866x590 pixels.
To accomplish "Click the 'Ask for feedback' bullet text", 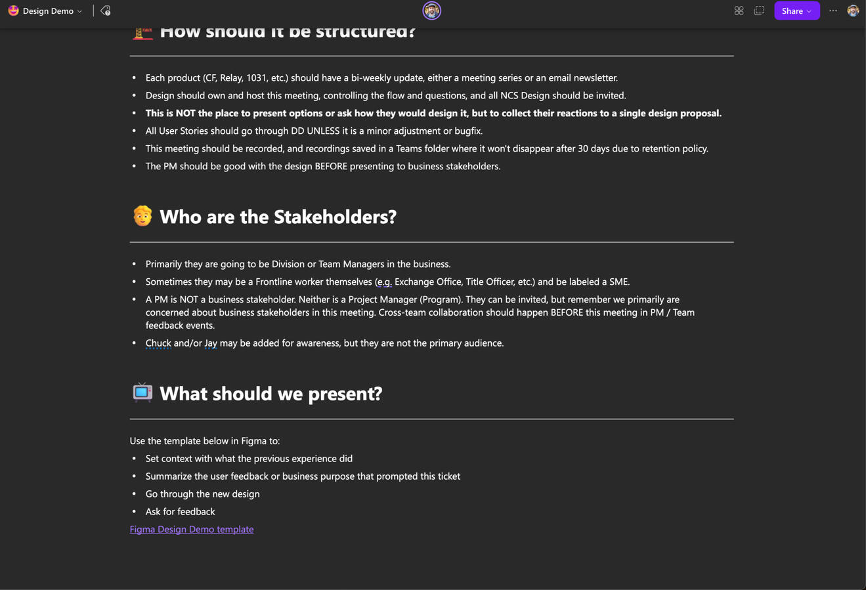I will click(180, 511).
